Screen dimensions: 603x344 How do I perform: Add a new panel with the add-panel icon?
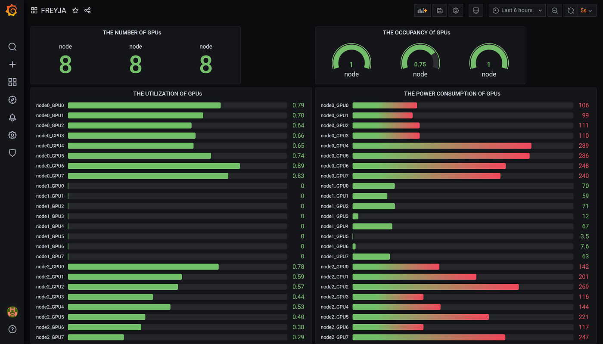coord(422,10)
